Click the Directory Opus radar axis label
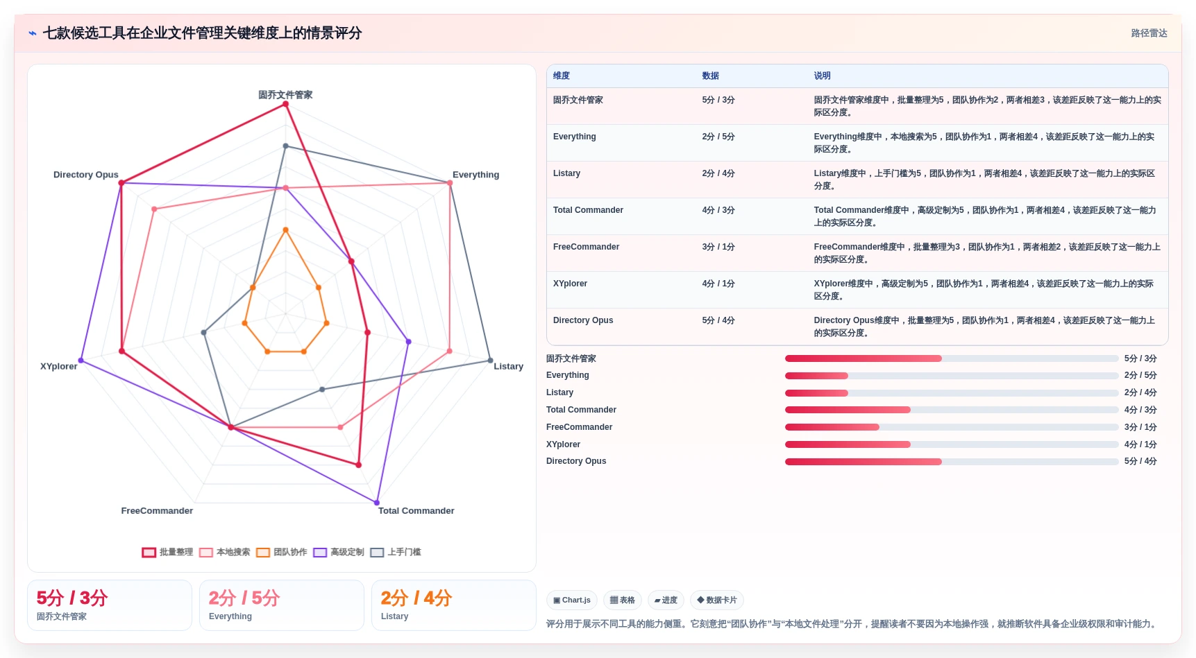This screenshot has height=658, width=1196. click(x=86, y=175)
